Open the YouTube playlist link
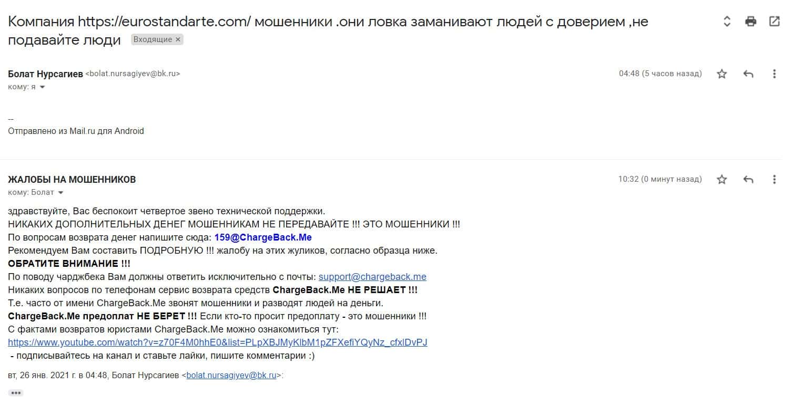 (x=217, y=342)
